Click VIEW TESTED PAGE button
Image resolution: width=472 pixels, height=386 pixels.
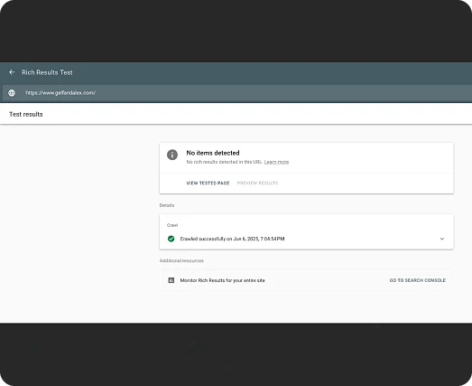[x=208, y=183]
